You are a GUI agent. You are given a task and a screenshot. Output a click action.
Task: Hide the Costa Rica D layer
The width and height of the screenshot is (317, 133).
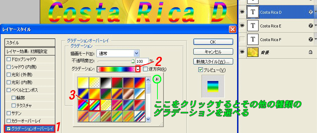(x=243, y=12)
